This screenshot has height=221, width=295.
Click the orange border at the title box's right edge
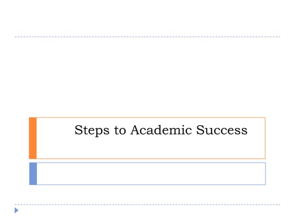(x=265, y=138)
